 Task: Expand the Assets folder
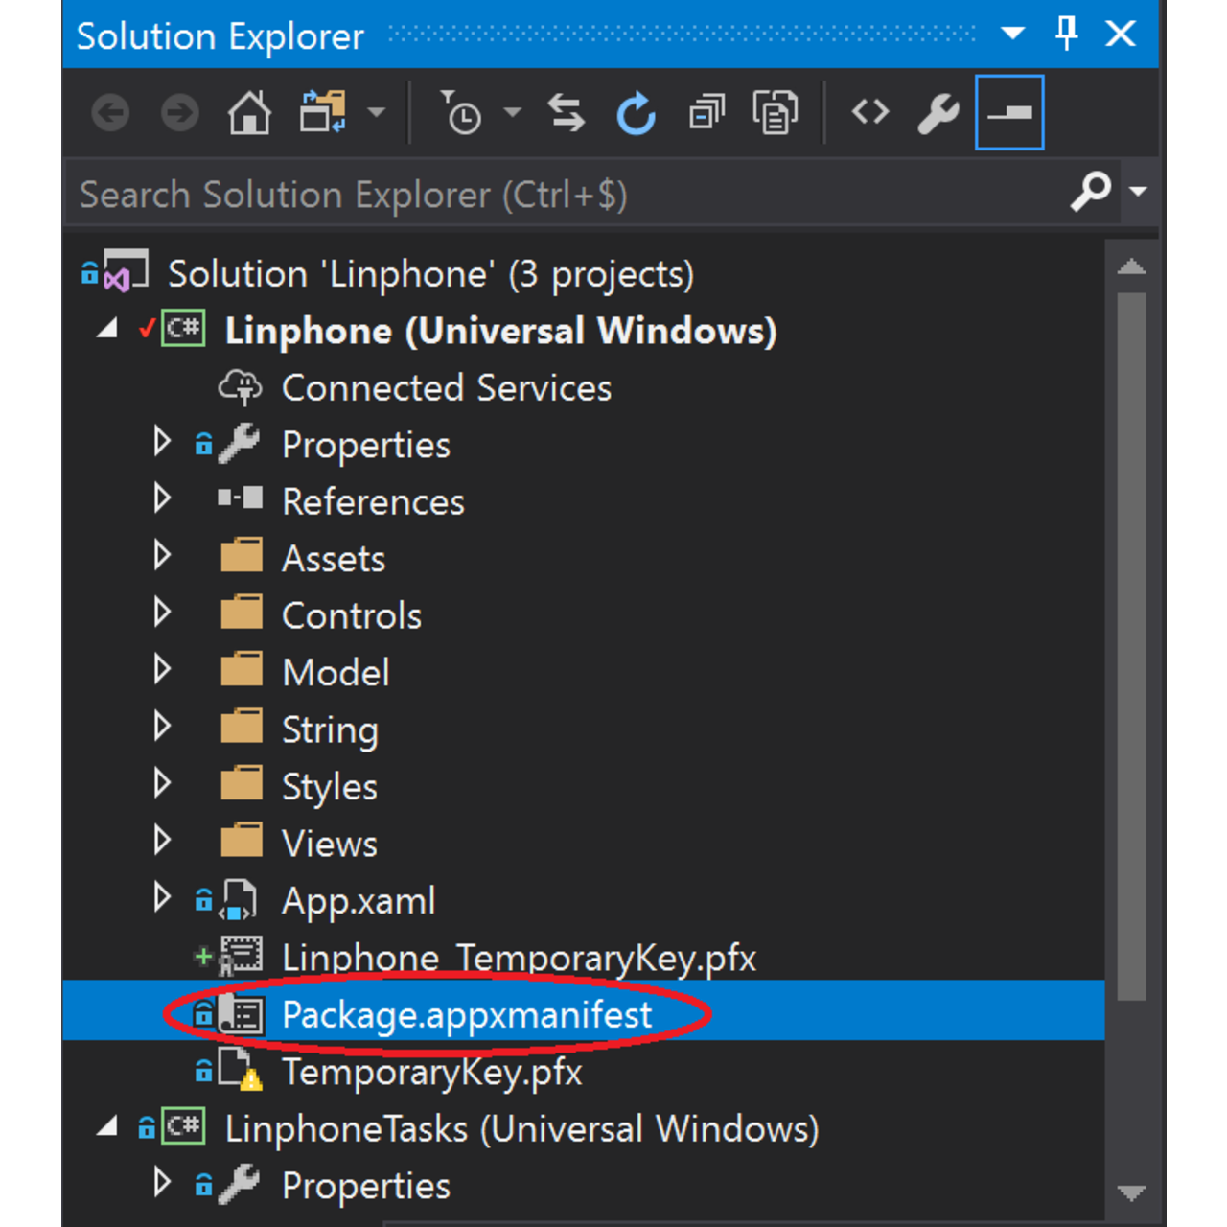(162, 556)
